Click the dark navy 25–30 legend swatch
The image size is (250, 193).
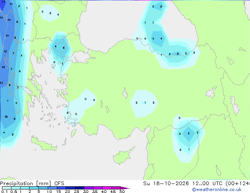[80, 188]
